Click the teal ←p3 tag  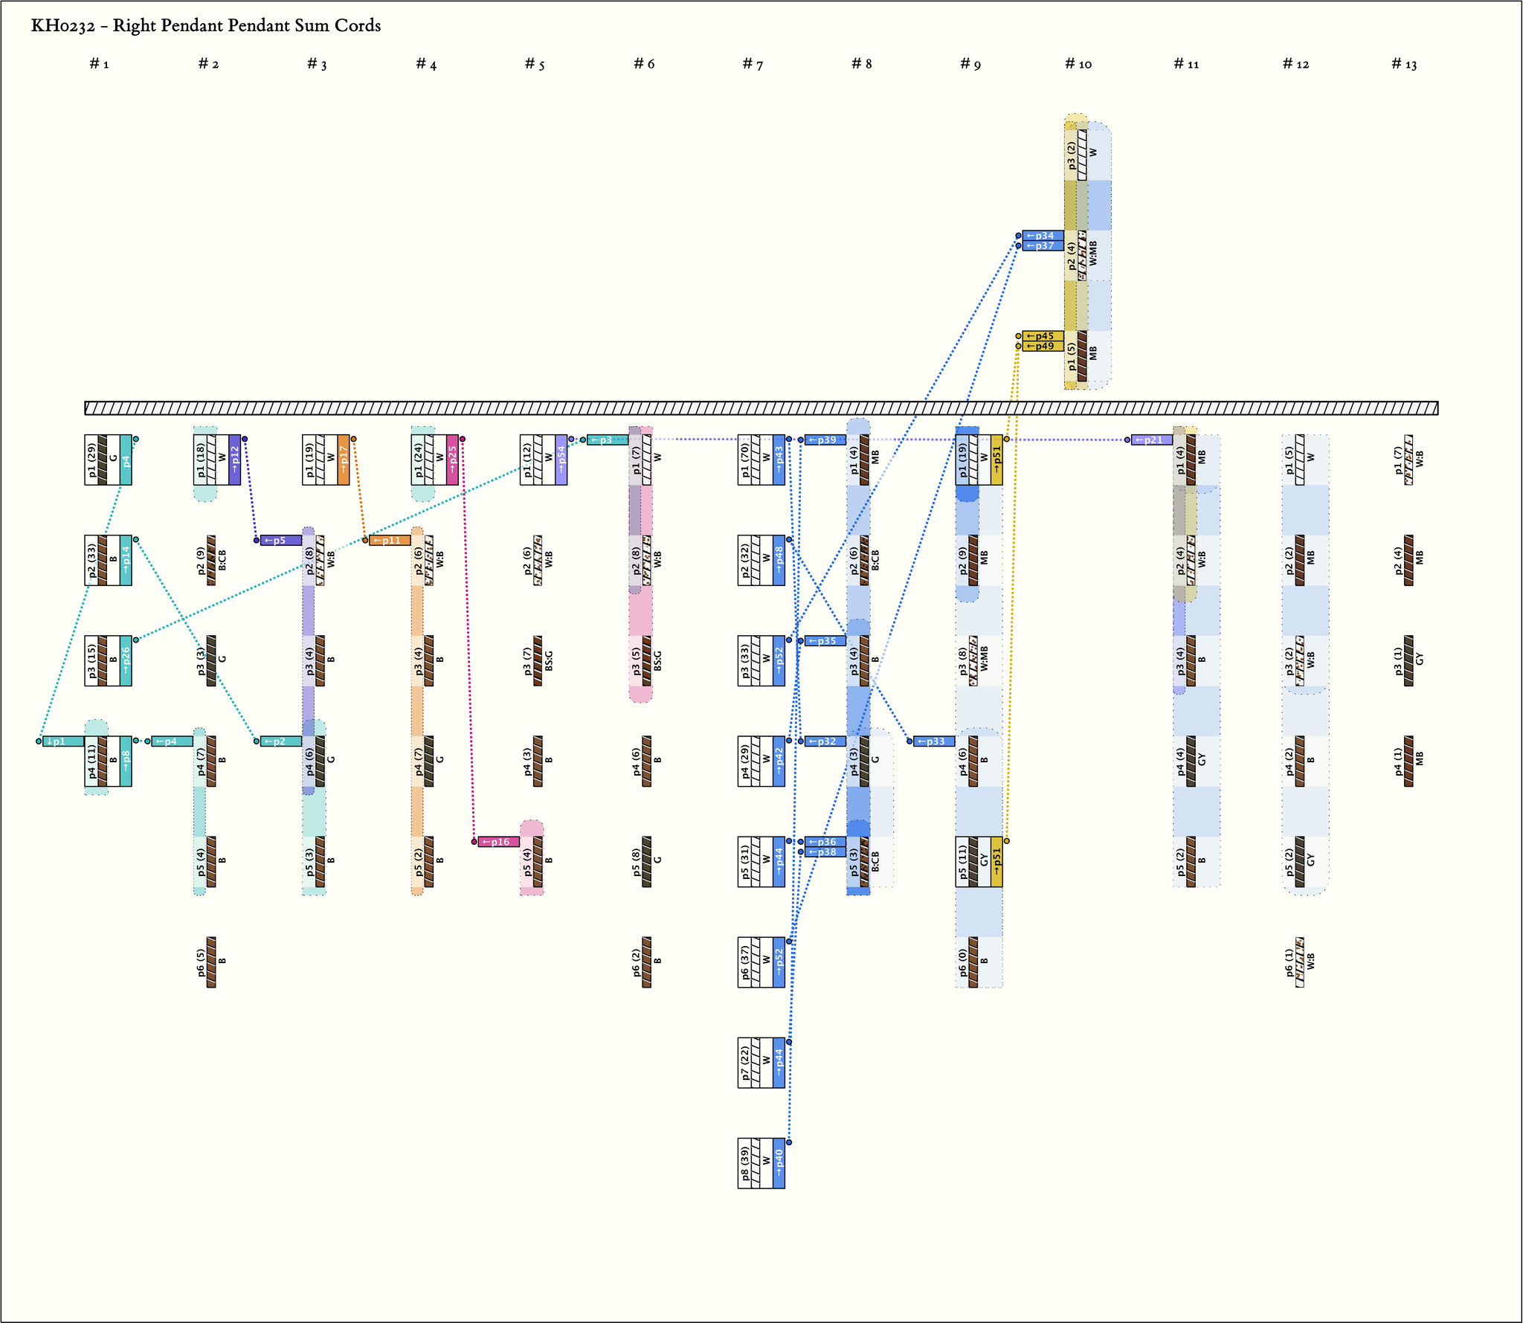point(607,440)
